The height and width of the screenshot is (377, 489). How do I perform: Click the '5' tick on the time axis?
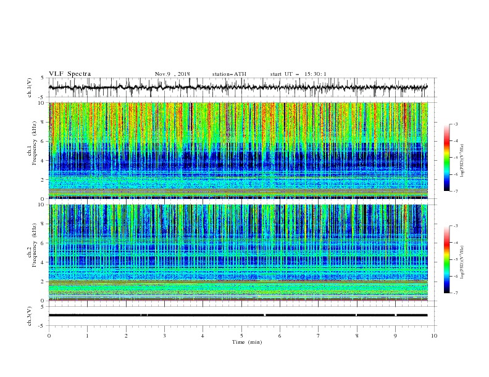(241, 336)
